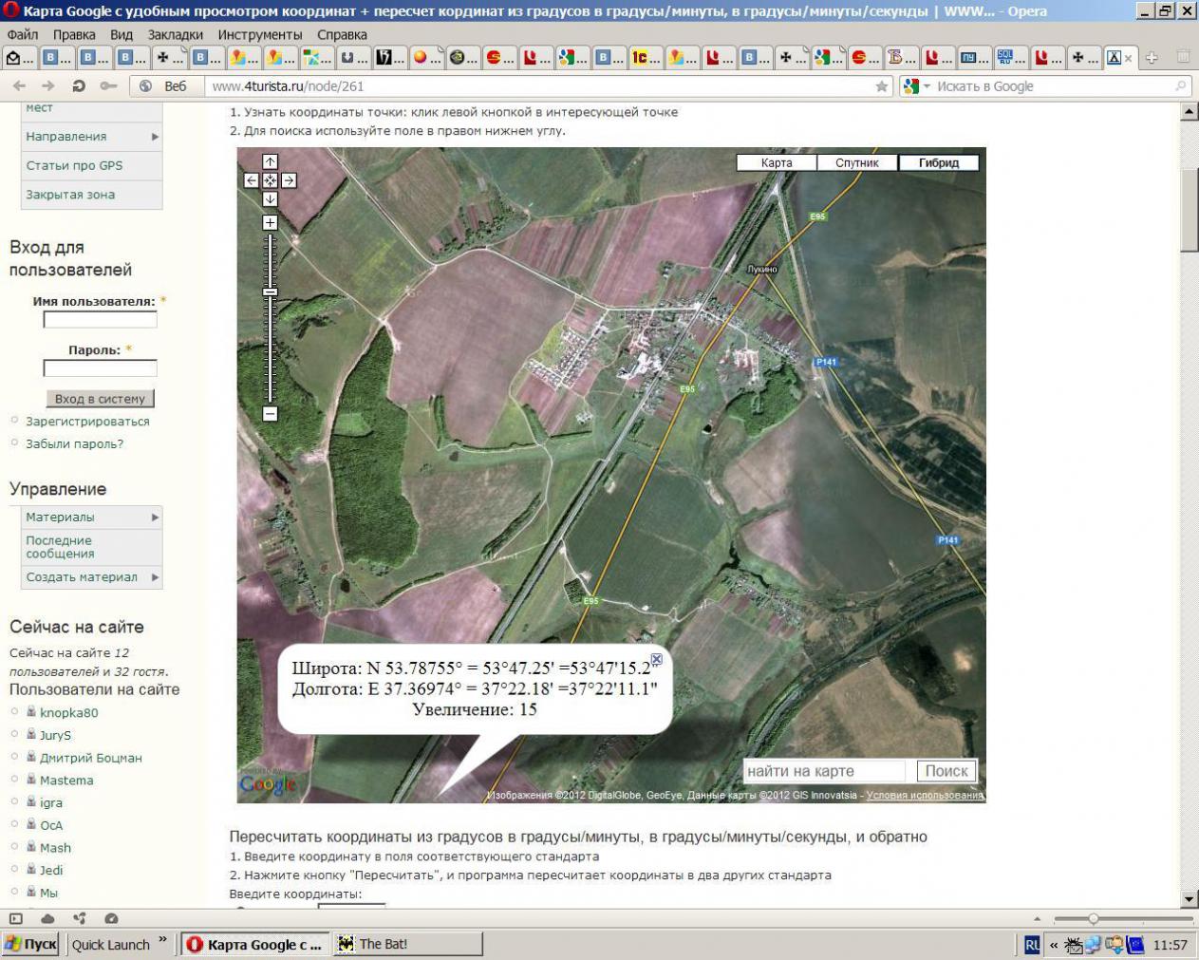Click the Вход в систему button

101,399
